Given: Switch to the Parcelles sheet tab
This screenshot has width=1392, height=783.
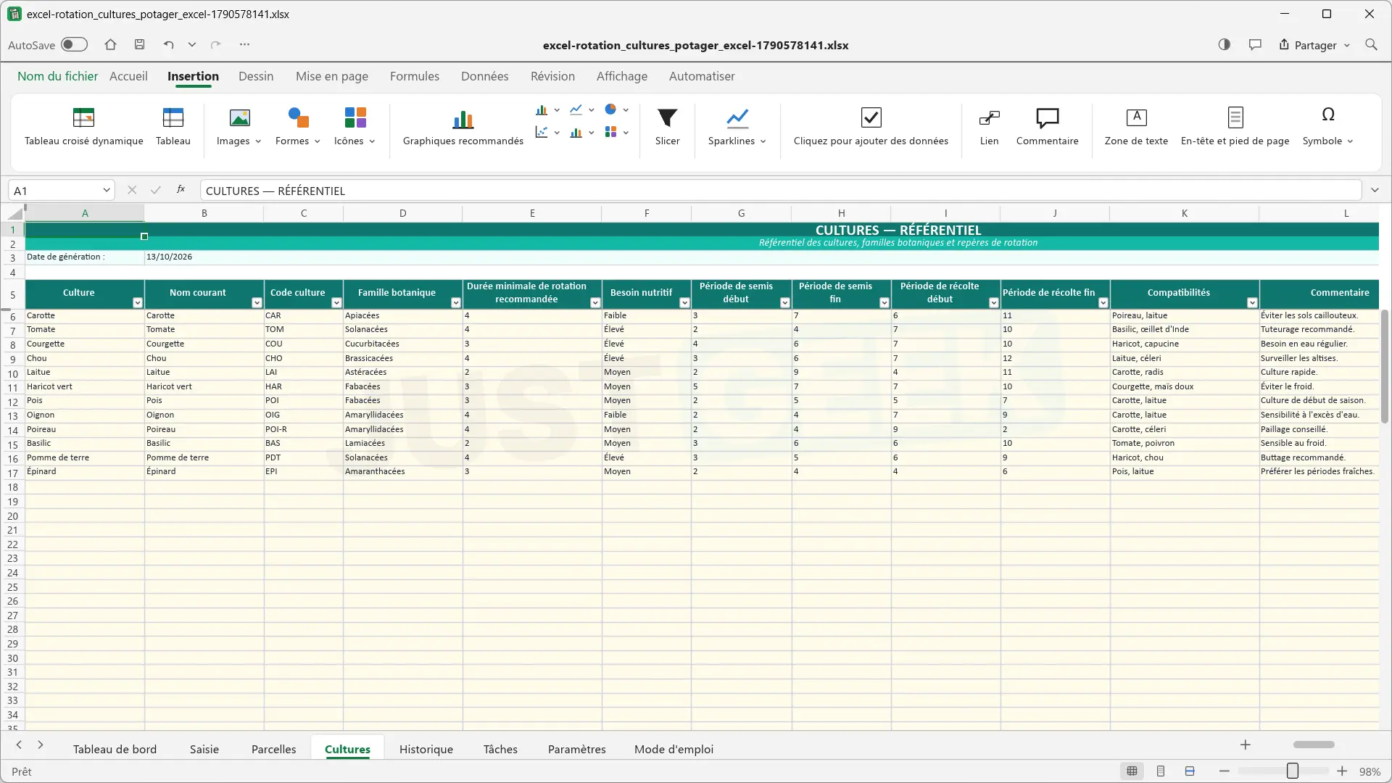Looking at the screenshot, I should point(273,749).
